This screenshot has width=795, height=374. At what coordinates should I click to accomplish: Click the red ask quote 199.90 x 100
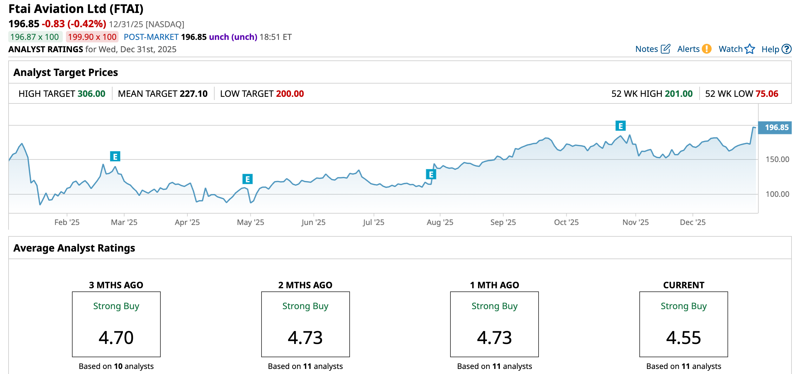coord(92,37)
